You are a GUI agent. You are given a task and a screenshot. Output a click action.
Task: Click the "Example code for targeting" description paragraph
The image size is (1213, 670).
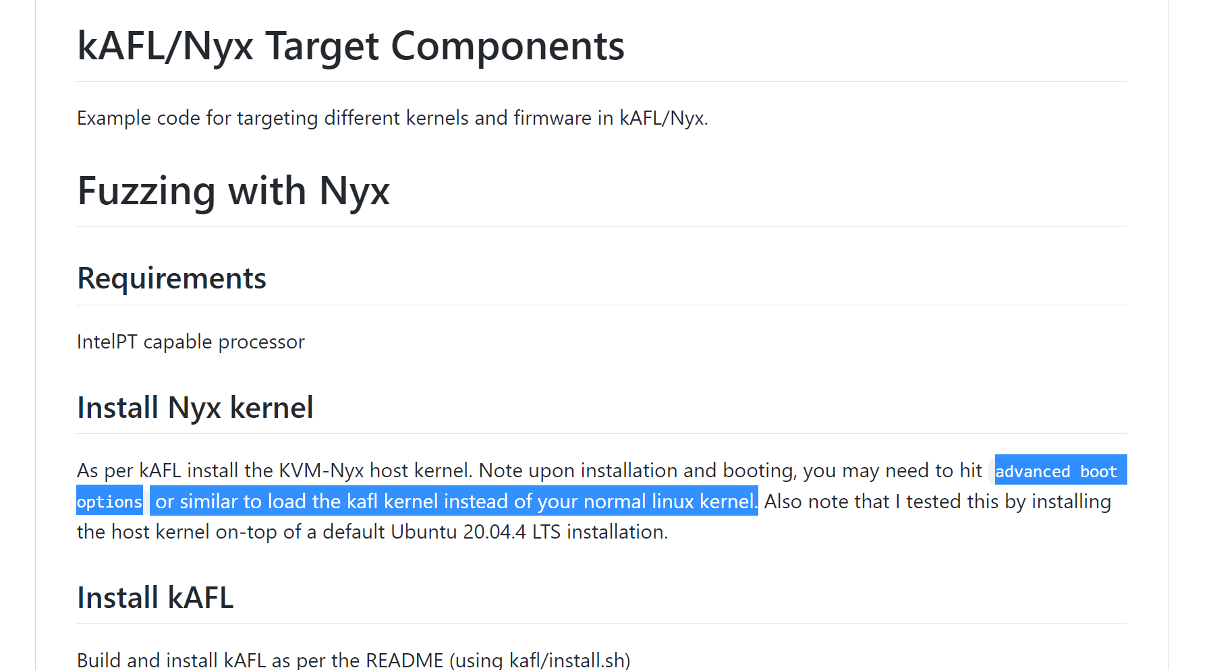pyautogui.click(x=392, y=118)
